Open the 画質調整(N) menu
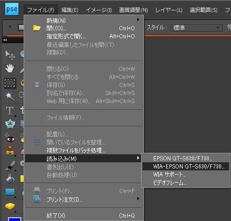 133,10
